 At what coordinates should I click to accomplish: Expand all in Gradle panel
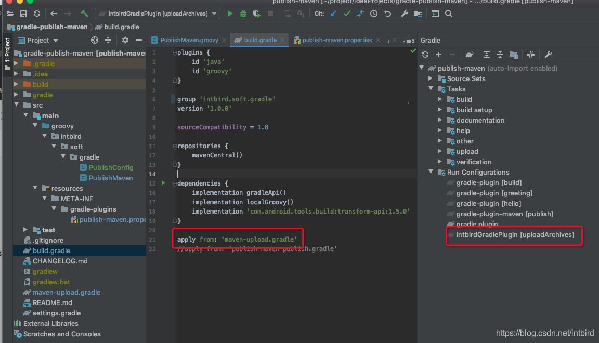(x=486, y=55)
